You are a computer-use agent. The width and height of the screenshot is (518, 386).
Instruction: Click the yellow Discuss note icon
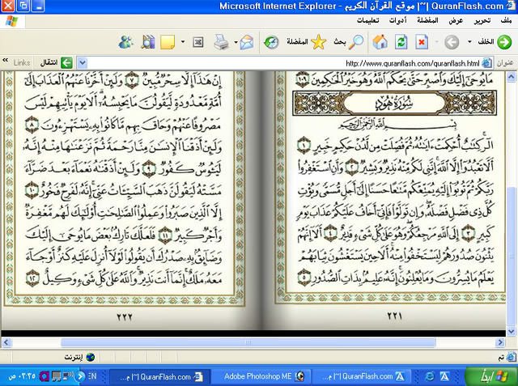[x=168, y=42]
